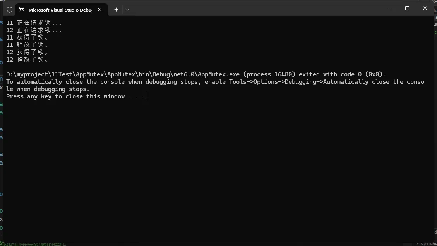The image size is (437, 246).
Task: Click the shield icon left of the tab
Action: (10, 10)
